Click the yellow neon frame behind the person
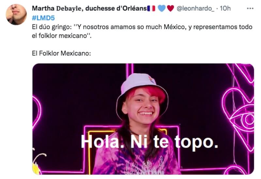The height and width of the screenshot is (179, 261). click(x=127, y=151)
